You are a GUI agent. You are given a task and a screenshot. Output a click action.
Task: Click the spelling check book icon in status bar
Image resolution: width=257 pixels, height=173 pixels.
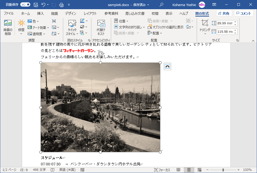52,170
